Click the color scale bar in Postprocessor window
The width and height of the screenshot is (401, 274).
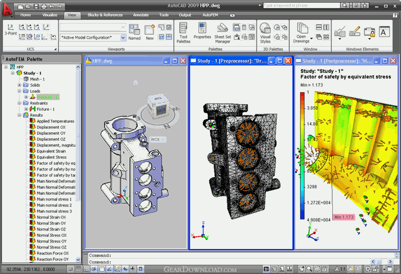(302, 156)
